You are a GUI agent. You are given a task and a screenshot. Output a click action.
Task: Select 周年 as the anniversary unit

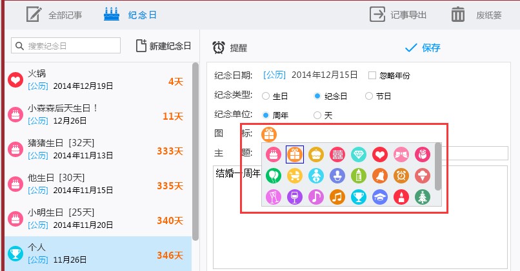point(266,115)
